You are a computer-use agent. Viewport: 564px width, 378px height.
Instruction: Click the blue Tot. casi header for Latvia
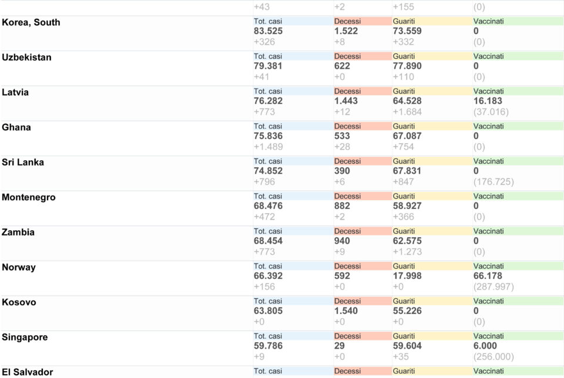coord(294,91)
